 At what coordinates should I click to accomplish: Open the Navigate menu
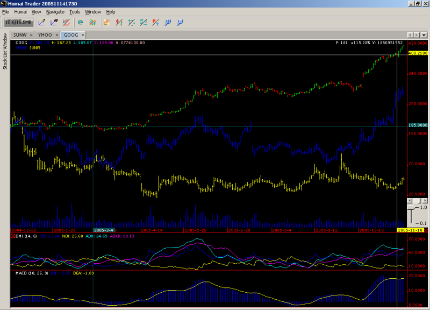[x=55, y=11]
